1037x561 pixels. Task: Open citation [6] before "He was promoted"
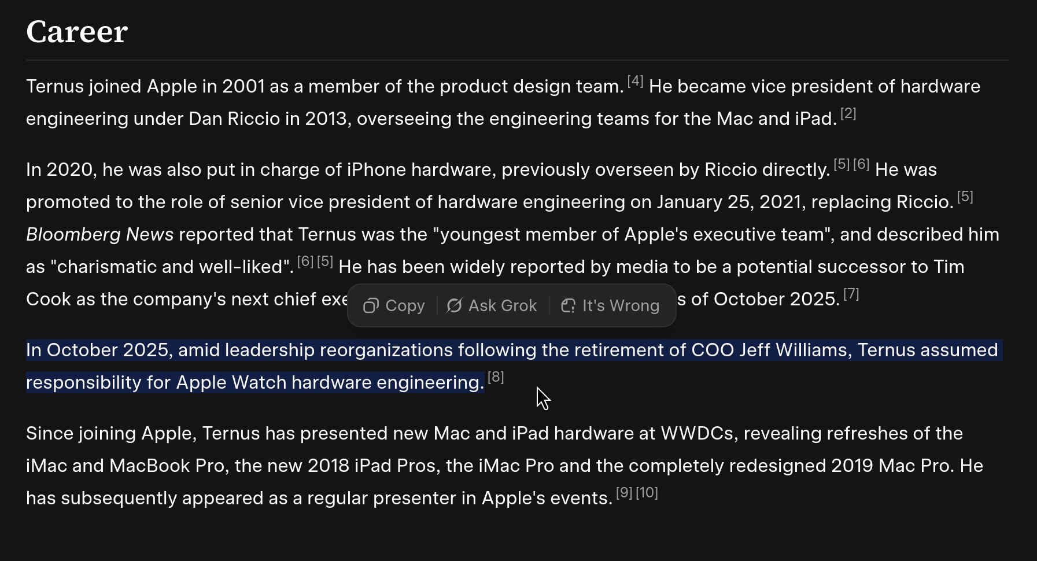pos(861,165)
